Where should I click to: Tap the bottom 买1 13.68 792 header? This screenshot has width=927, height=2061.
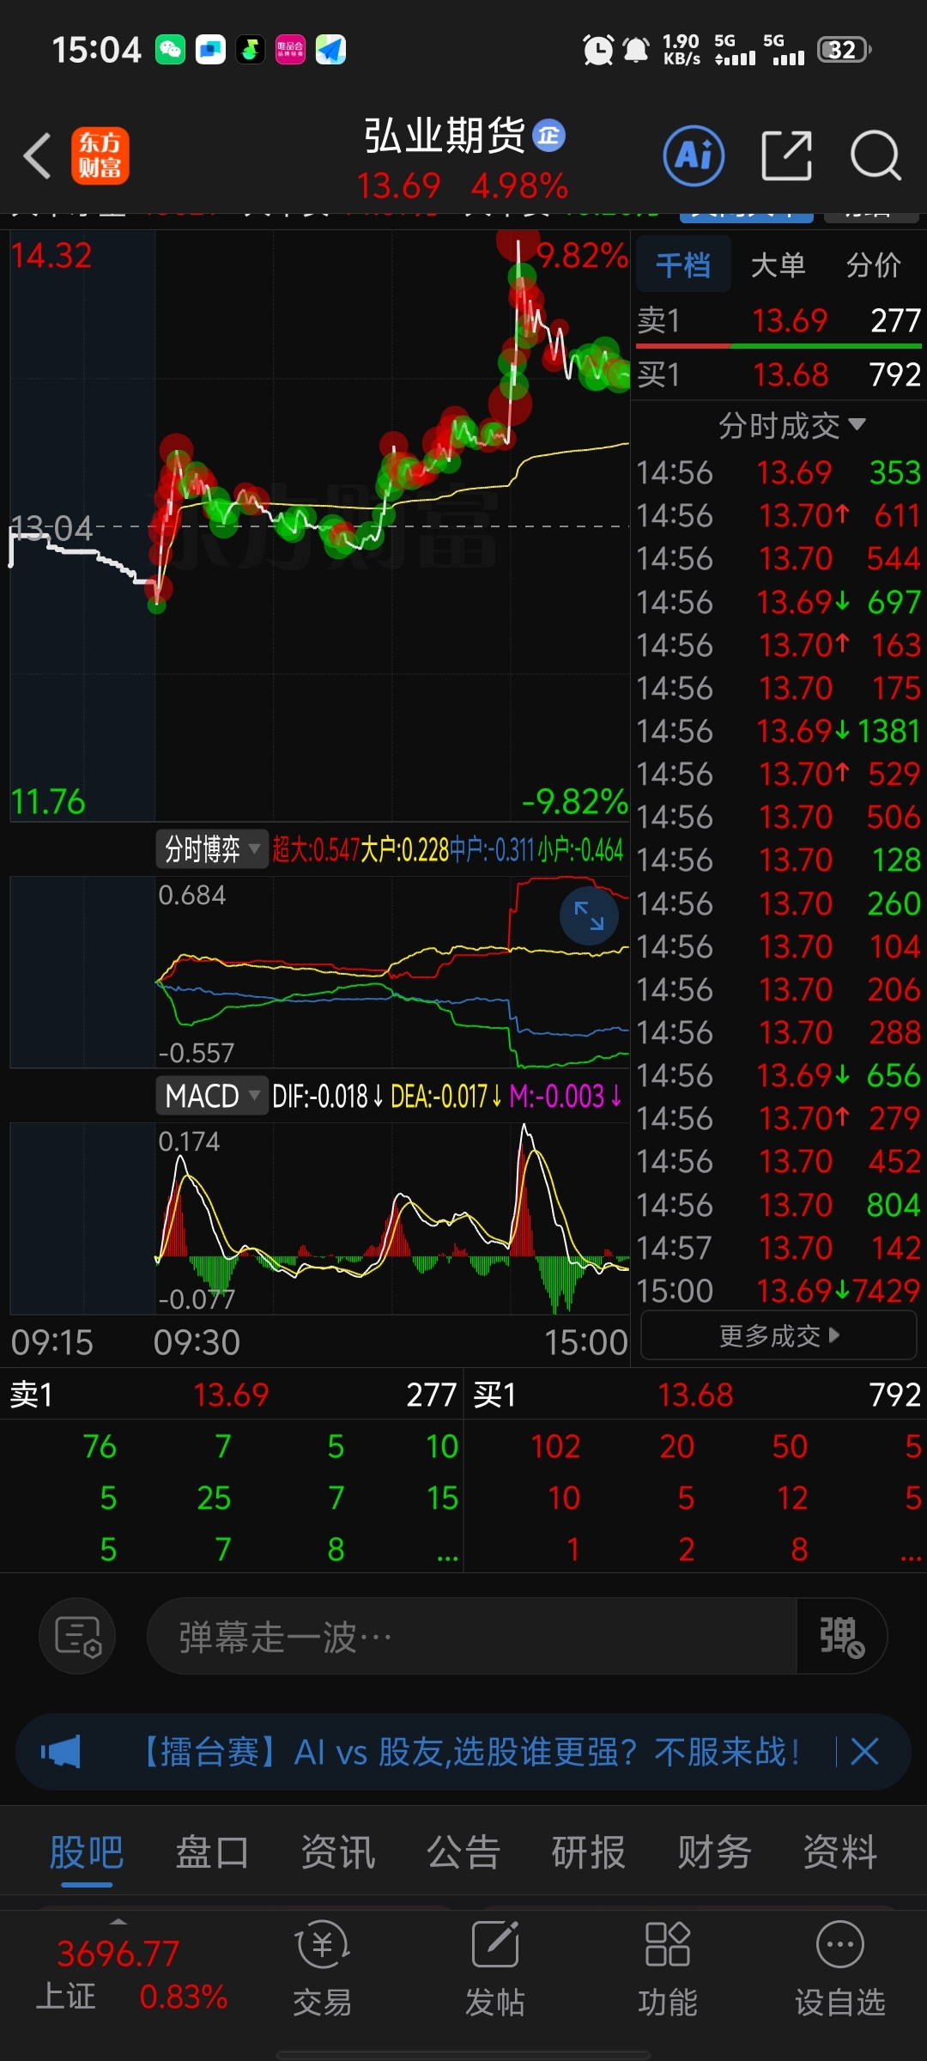click(x=695, y=1395)
